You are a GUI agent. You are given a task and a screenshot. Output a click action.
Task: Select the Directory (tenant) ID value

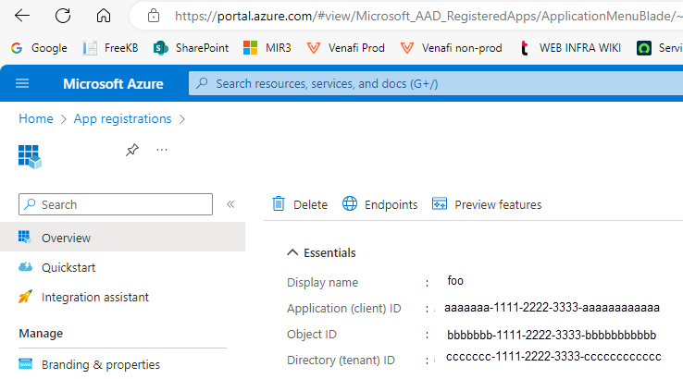pyautogui.click(x=553, y=357)
